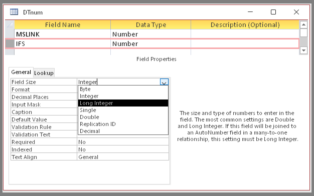Click the scroll up arrow of field grid
This screenshot has width=314, height=196.
[x=303, y=24]
